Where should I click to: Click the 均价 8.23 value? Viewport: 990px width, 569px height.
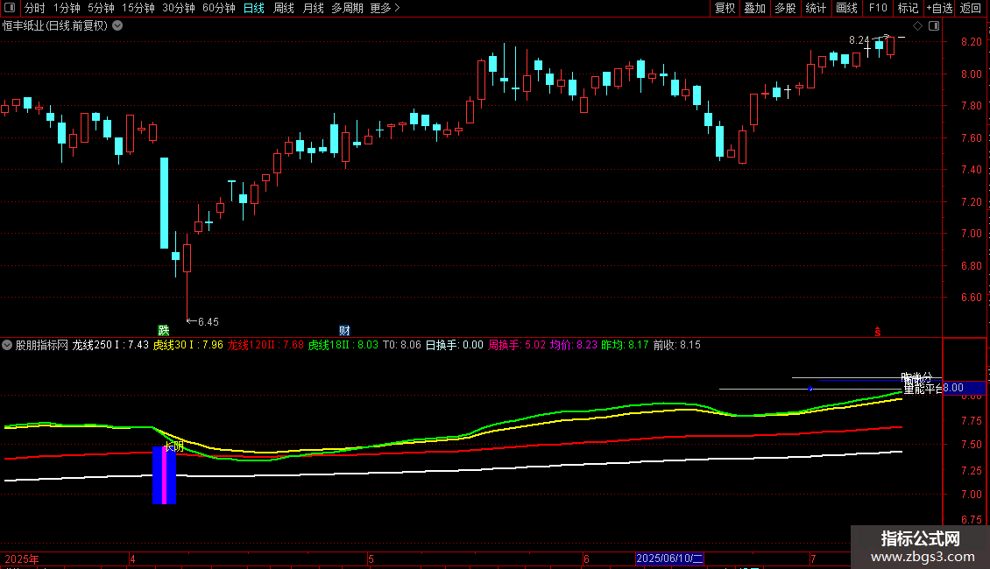point(574,345)
